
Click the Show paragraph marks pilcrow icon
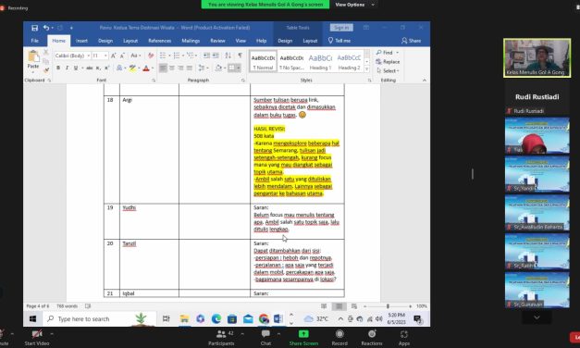click(x=241, y=56)
